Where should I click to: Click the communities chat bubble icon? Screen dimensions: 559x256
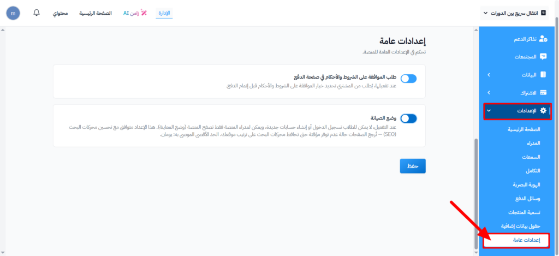543,57
